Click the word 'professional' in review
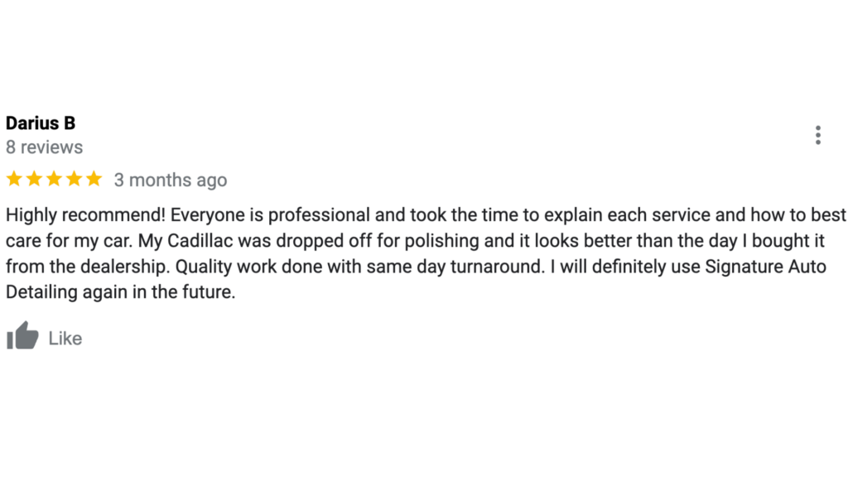 click(x=319, y=215)
